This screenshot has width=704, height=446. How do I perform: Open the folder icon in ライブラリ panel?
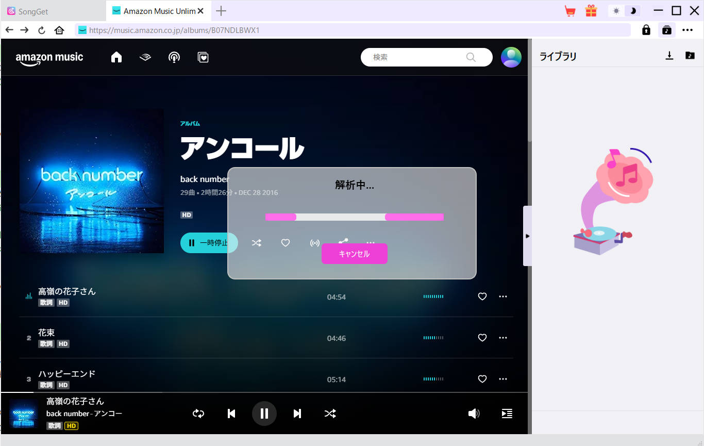[x=690, y=56]
